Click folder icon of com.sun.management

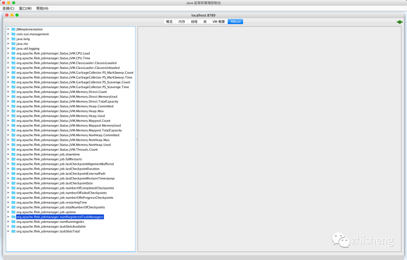coord(14,34)
